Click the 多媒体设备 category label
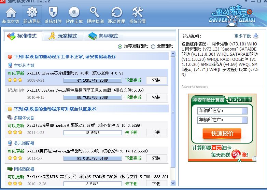The image size is (267, 190). (24, 118)
